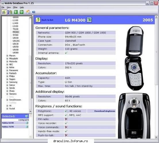Expand the SonyEricsson tree node
Screen dimensions: 159x143
pyautogui.click(x=7, y=100)
